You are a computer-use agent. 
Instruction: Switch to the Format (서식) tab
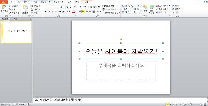click(x=87, y=2)
